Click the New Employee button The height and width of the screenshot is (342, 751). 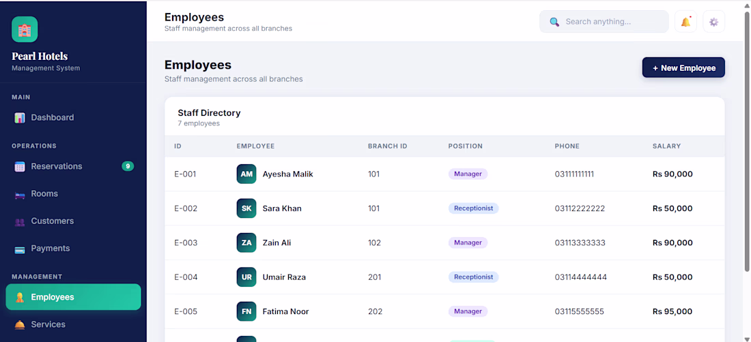click(x=683, y=68)
